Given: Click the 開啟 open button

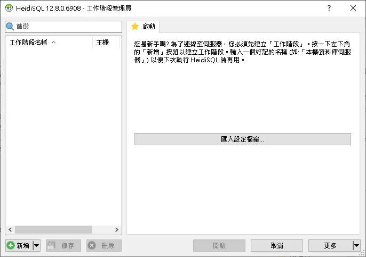Looking at the screenshot, I should click(x=219, y=245).
